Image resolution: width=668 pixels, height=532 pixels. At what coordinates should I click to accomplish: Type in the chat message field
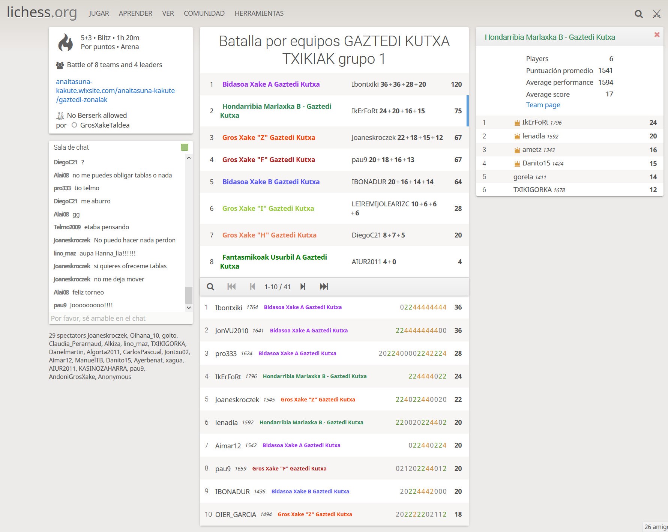120,319
